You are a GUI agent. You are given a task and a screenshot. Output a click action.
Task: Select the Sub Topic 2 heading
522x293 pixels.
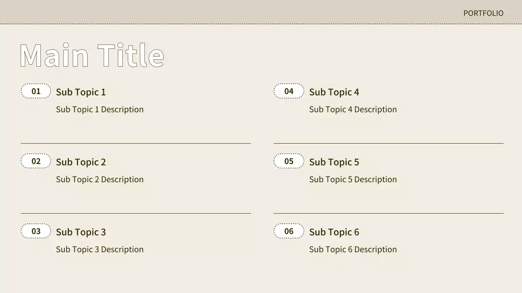click(x=81, y=162)
